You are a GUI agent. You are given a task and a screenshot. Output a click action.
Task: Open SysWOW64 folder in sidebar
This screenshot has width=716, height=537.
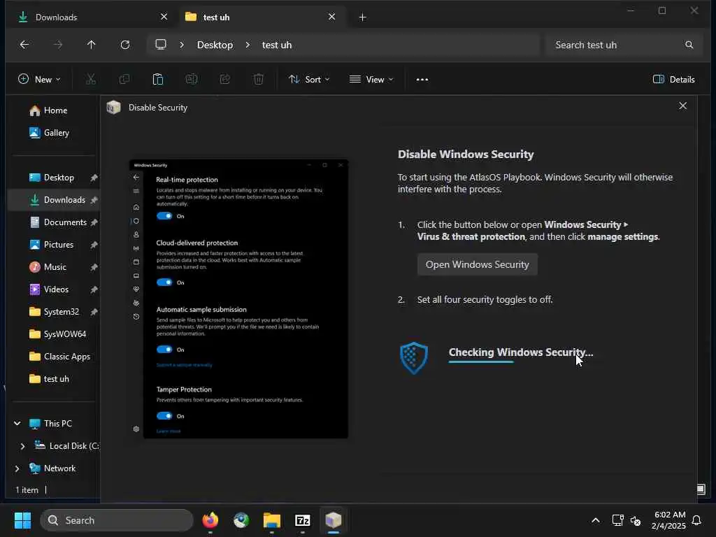click(x=59, y=334)
